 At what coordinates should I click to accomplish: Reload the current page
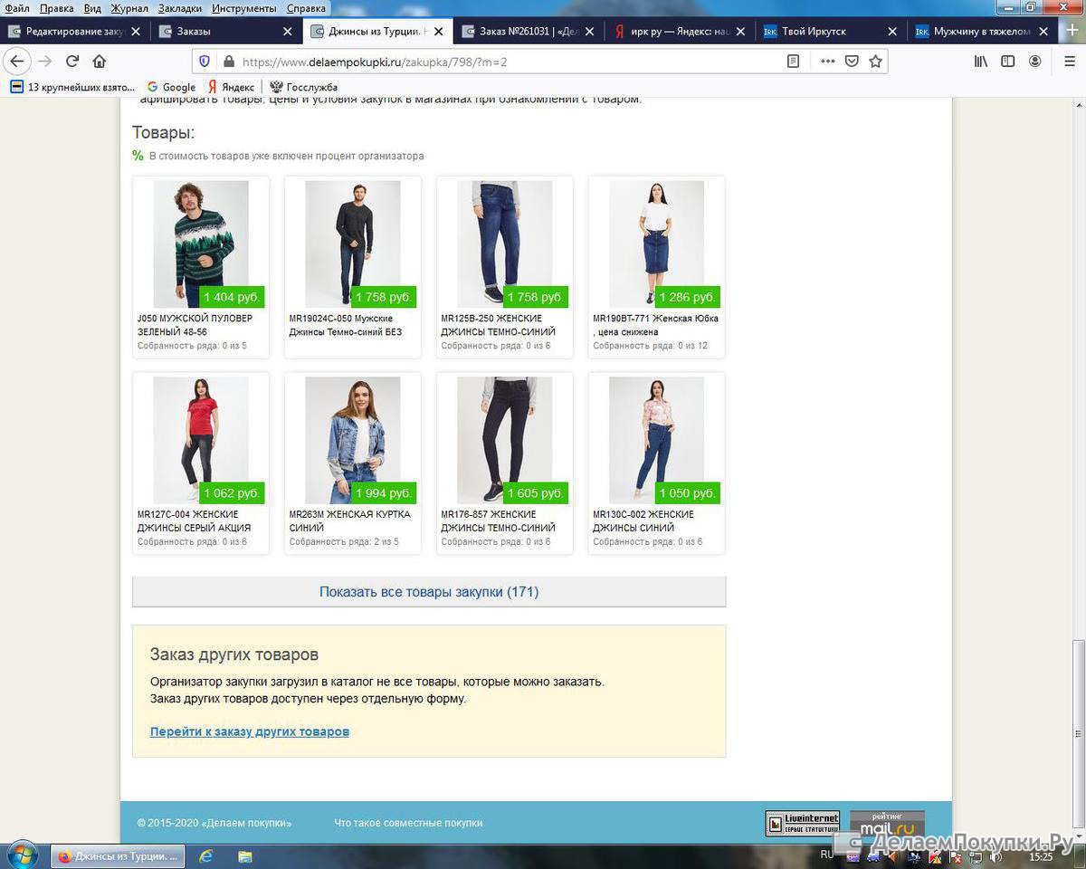72,62
